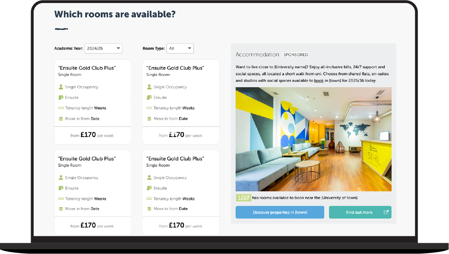The height and width of the screenshot is (254, 449).
Task: Click the green LOGO badge below the photo
Action: pos(244,198)
